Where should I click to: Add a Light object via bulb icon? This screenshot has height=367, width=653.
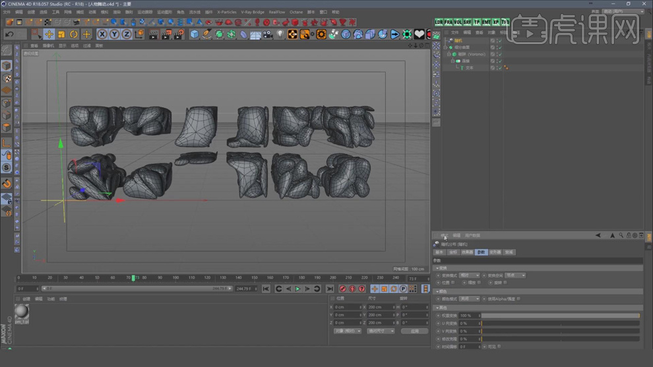coord(280,34)
